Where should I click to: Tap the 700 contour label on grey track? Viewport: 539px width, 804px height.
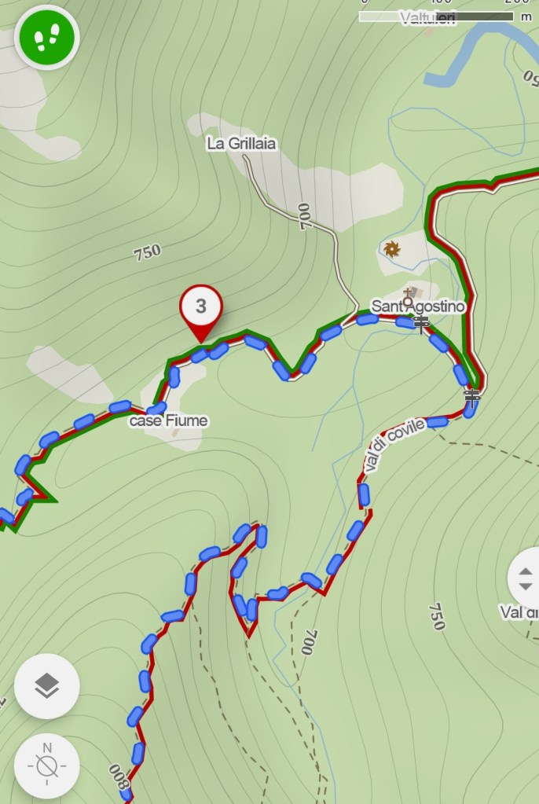click(x=304, y=216)
